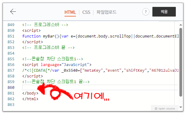Click the '<!-- 프로그레스바 끝 -->' comment
Image resolution: width=186 pixels, height=114 pixels.
coord(48,47)
